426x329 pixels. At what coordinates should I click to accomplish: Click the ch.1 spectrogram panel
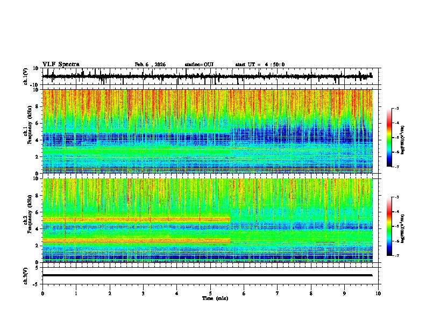click(x=207, y=131)
